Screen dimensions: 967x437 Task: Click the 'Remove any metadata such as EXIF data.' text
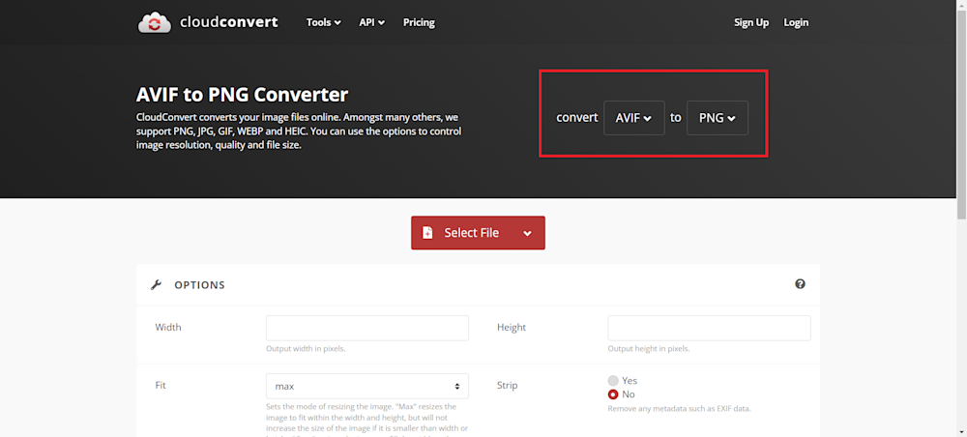[x=679, y=409]
